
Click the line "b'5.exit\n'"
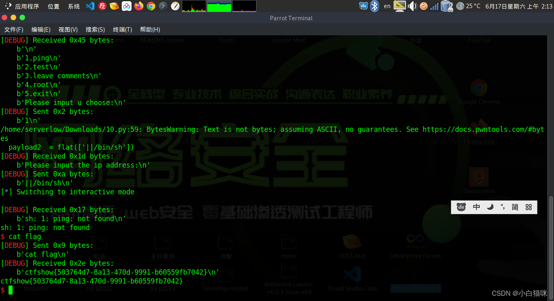pyautogui.click(x=39, y=94)
